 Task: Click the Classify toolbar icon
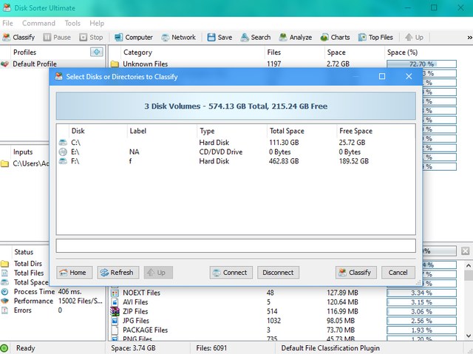pos(18,37)
